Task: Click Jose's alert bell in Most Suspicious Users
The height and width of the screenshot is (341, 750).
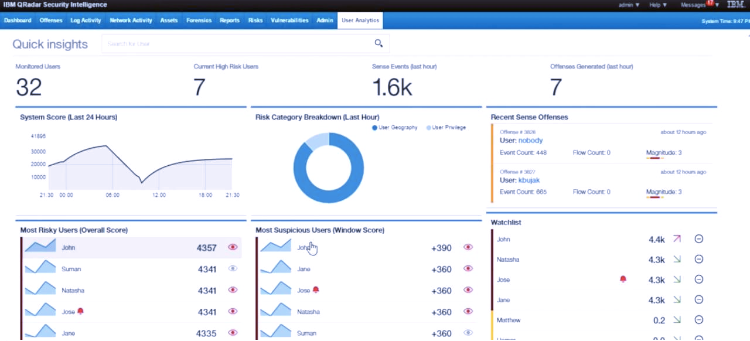Action: (x=316, y=289)
